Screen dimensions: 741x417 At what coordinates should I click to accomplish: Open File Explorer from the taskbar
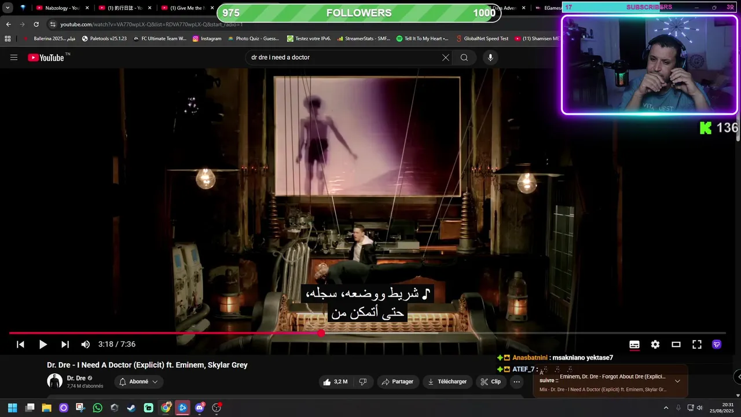(47, 408)
